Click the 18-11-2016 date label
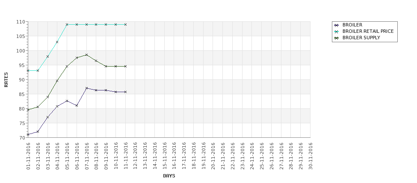This screenshot has height=183, width=417. (x=194, y=156)
